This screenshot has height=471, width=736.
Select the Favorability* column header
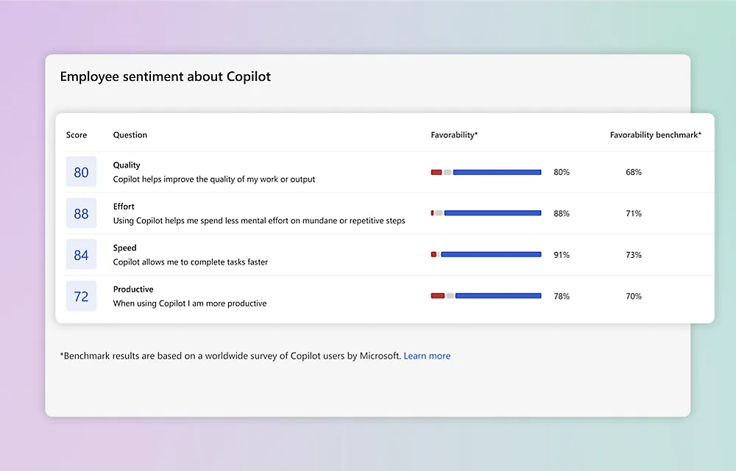454,135
